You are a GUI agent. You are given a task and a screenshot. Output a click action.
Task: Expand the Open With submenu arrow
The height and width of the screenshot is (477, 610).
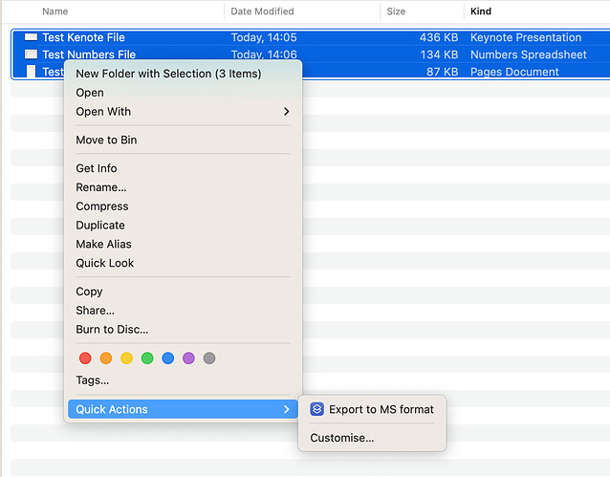pos(286,112)
